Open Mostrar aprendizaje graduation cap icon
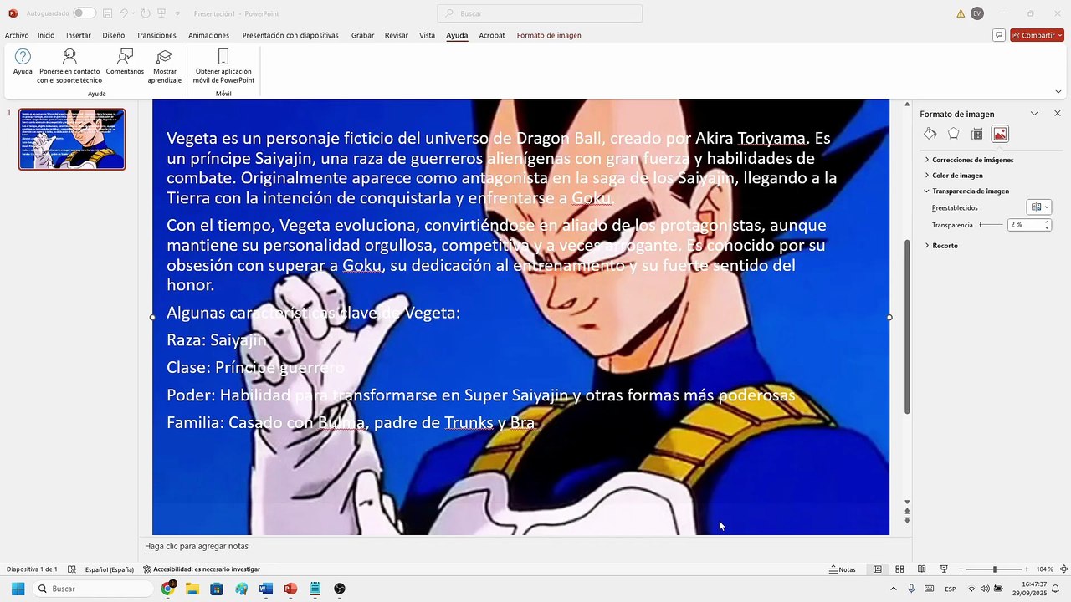The image size is (1071, 602). [165, 65]
